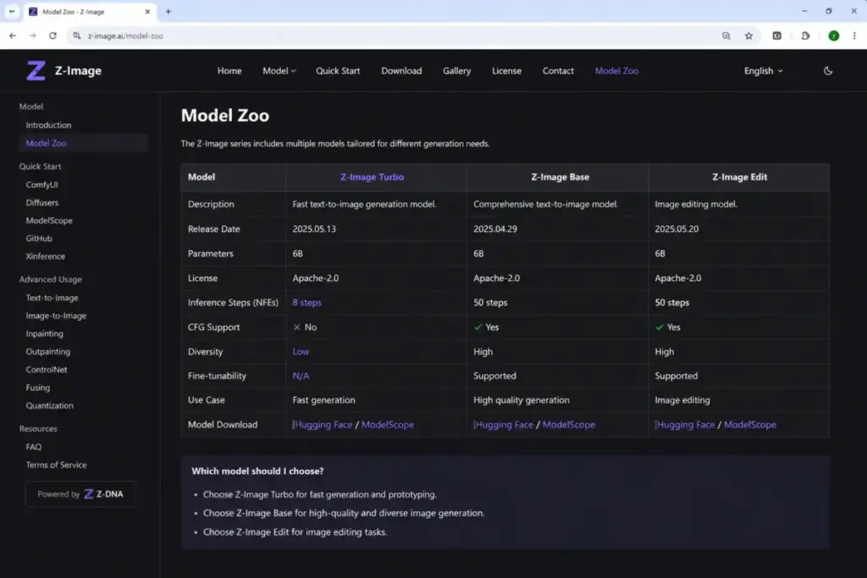Expand the Model dropdown in navbar
Image resolution: width=867 pixels, height=578 pixels.
(x=279, y=71)
